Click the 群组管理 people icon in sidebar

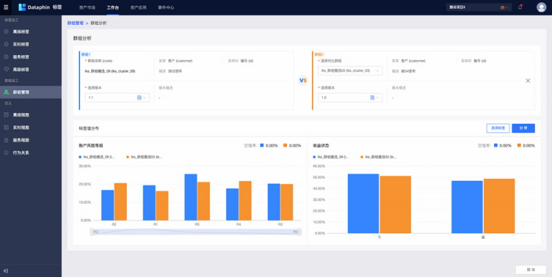pos(6,92)
